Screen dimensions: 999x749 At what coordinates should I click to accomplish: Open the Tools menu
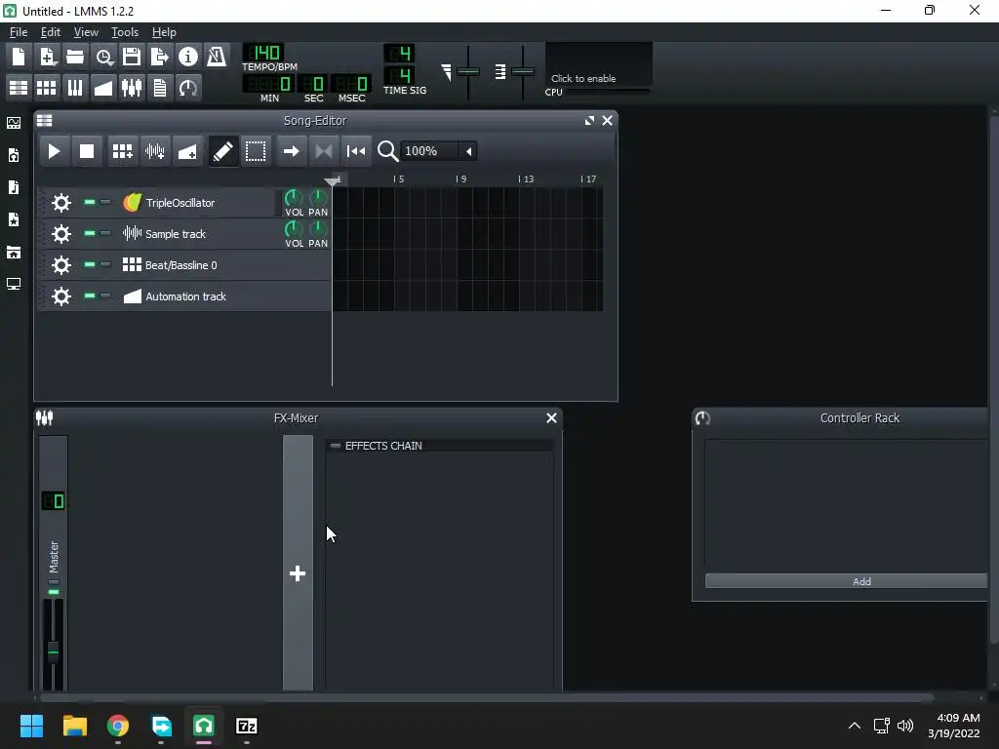click(x=125, y=32)
